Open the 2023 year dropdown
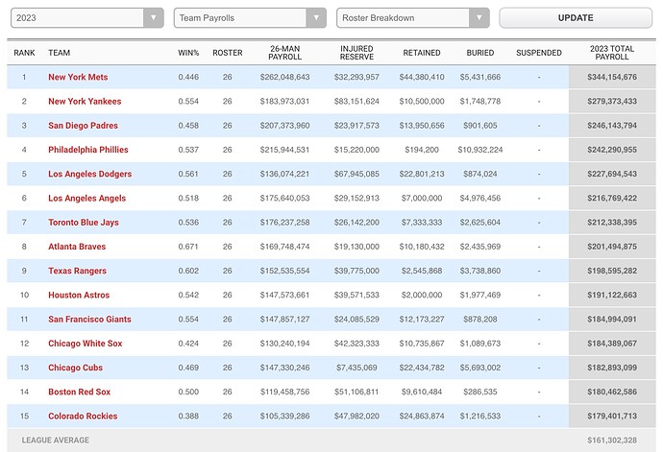This screenshot has height=452, width=663. (87, 17)
